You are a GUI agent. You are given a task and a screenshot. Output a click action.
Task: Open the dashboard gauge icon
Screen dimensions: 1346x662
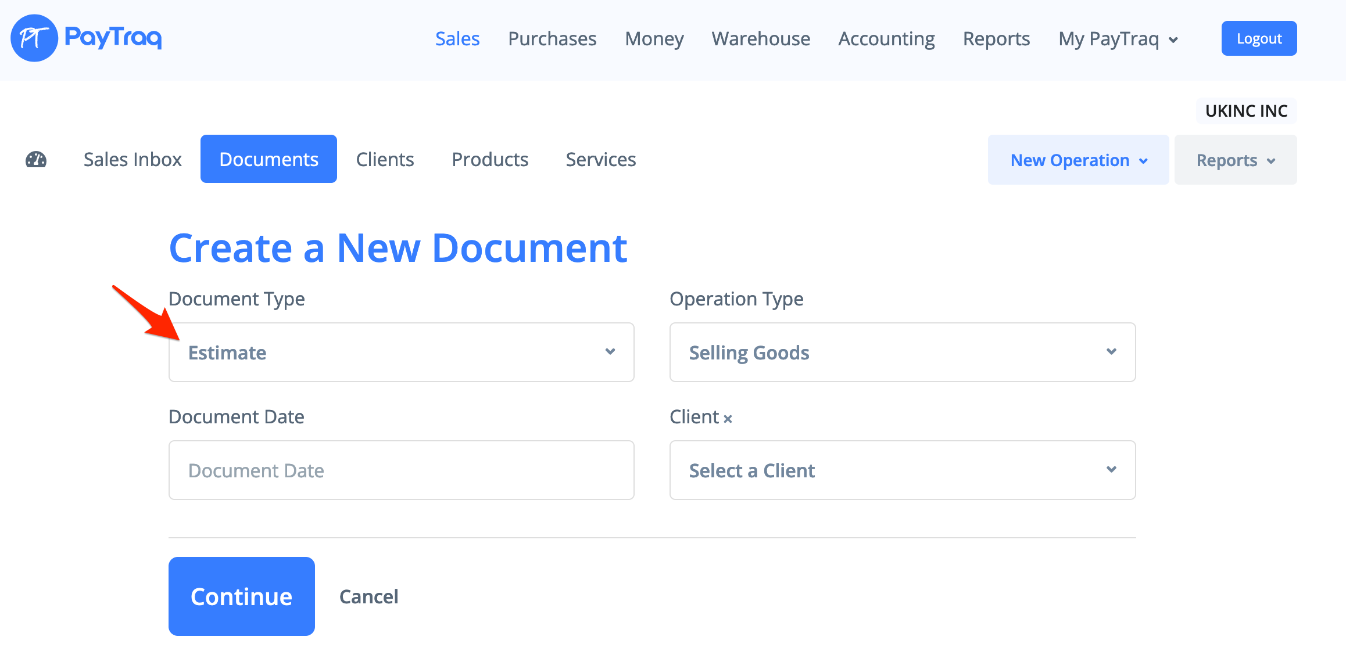pos(36,160)
